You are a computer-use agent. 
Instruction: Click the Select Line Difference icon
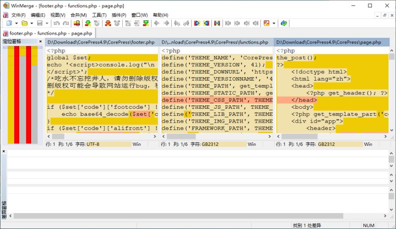click(x=77, y=23)
